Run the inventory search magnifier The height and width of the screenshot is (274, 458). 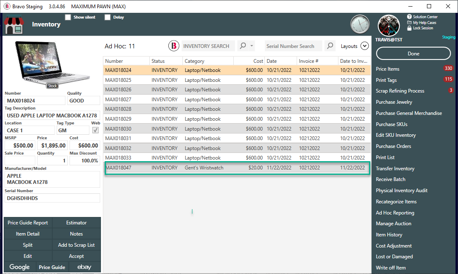tap(243, 46)
